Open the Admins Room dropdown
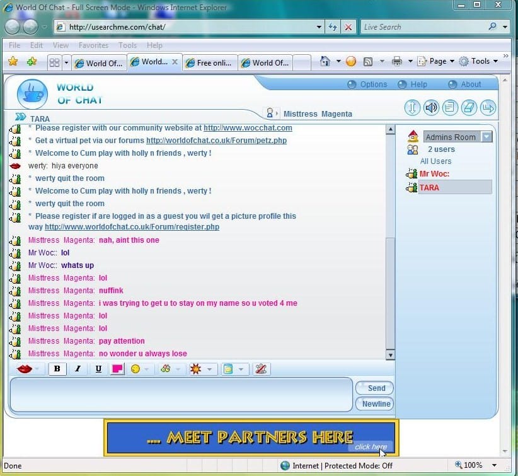Viewport: 518px width, 476px height. tap(458, 137)
